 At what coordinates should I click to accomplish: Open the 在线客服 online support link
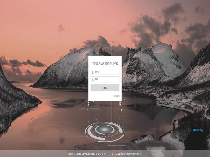pos(200,130)
